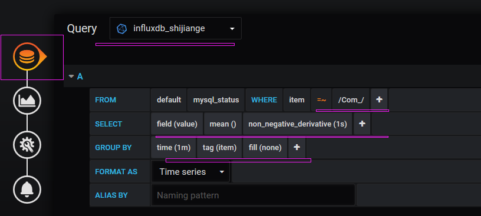Edit the /Com_/ tag value
The image size is (481, 216).
point(351,100)
